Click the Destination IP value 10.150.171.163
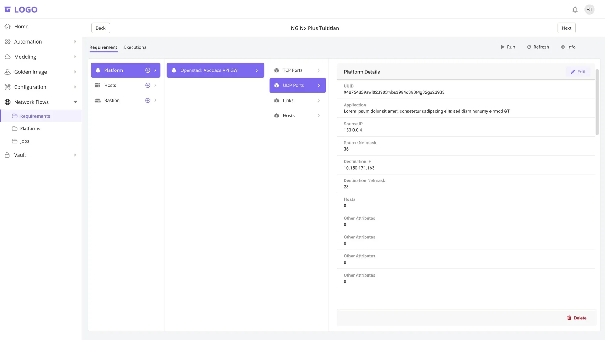The width and height of the screenshot is (605, 340). click(x=359, y=168)
